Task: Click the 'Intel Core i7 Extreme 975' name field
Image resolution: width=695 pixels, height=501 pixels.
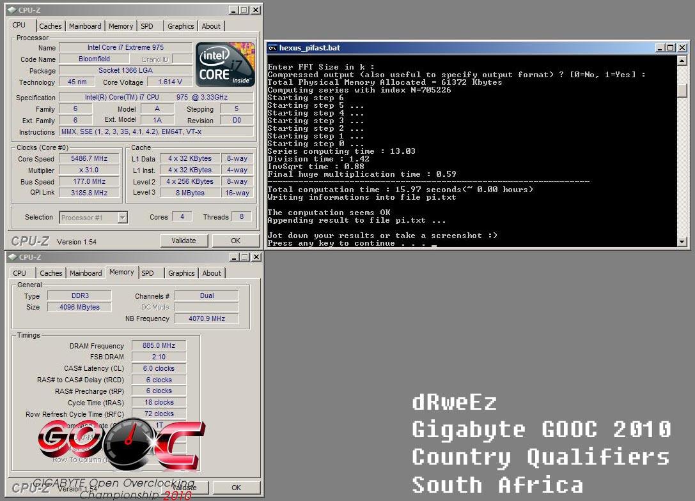Action: [x=125, y=47]
